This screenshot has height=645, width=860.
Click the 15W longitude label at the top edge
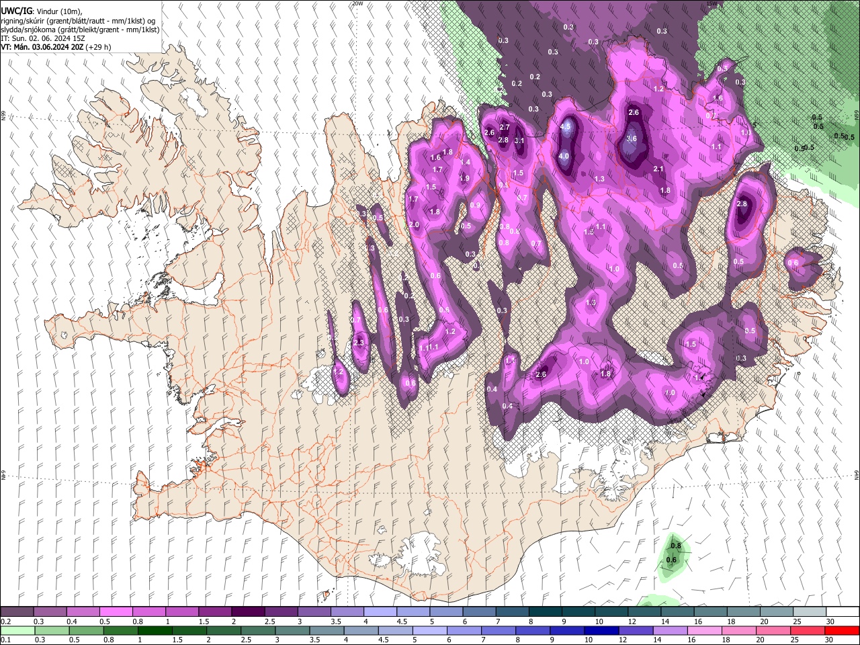[712, 3]
